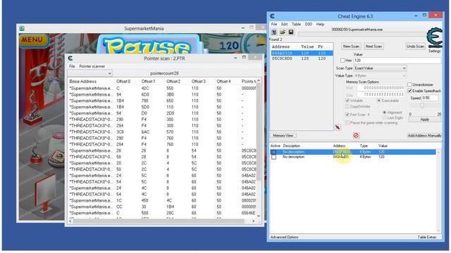Click the Cheat Engine title bar logo
This screenshot has width=451, height=253.
[x=273, y=16]
